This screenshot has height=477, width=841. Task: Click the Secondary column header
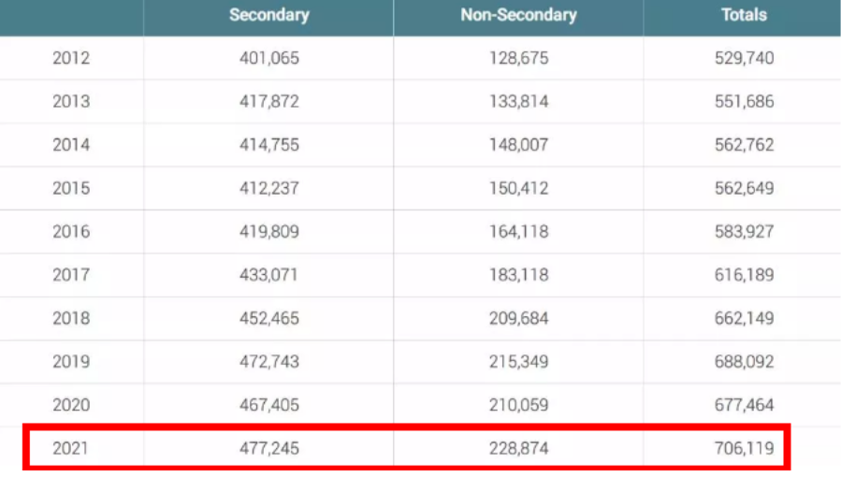coord(268,15)
